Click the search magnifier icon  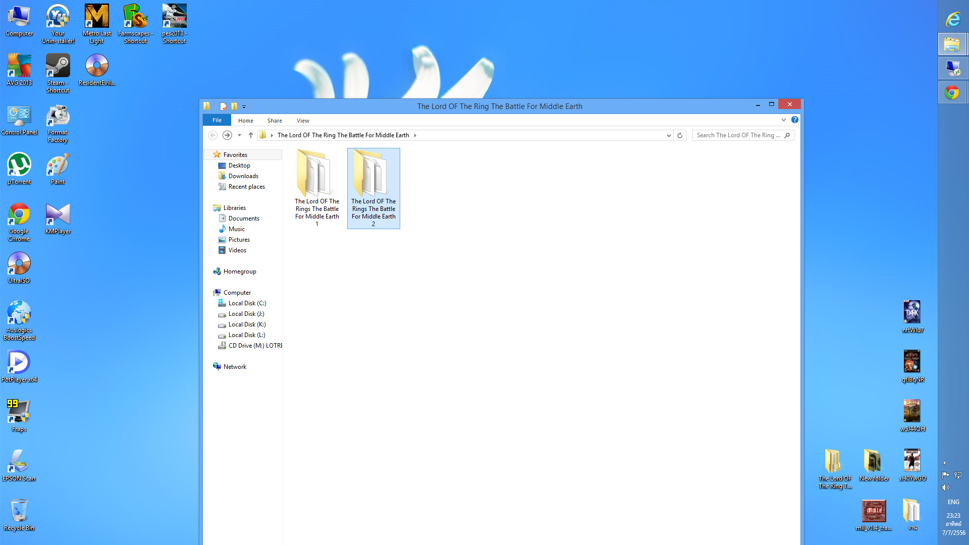click(x=787, y=135)
